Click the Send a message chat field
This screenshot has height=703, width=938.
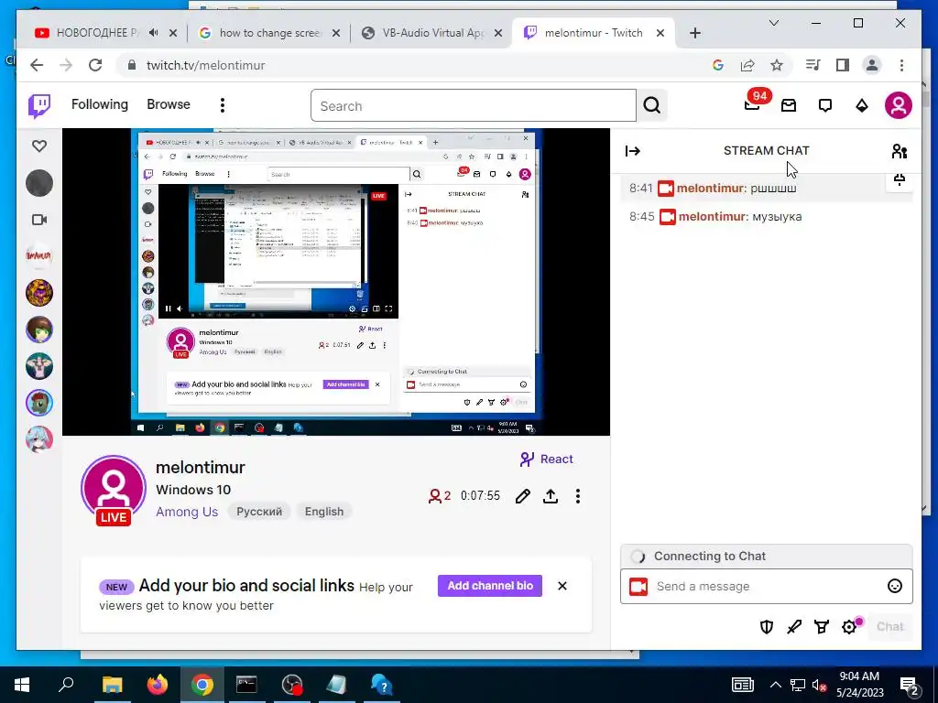767,587
